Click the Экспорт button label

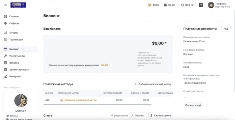coord(140,116)
